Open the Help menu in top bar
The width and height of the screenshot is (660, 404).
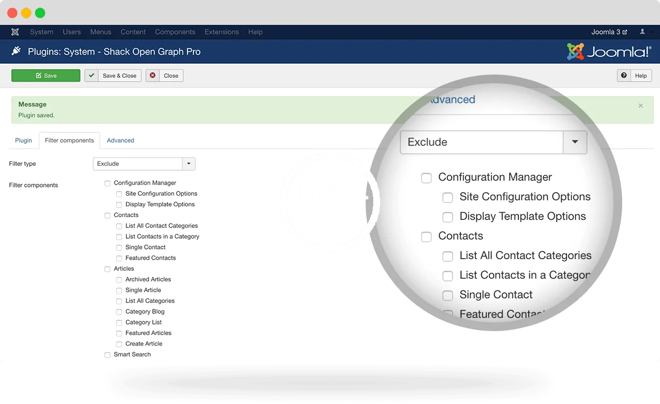click(x=255, y=32)
